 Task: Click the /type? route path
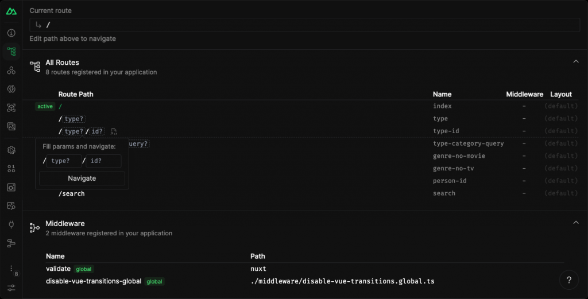[72, 119]
